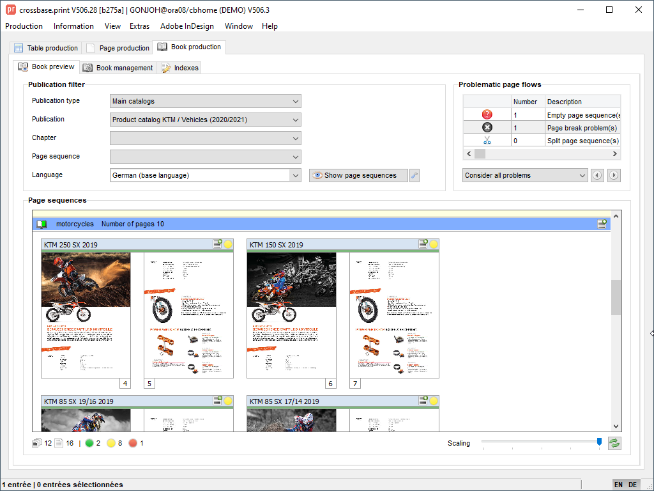Open the Information menu
This screenshot has width=654, height=491.
(x=73, y=26)
